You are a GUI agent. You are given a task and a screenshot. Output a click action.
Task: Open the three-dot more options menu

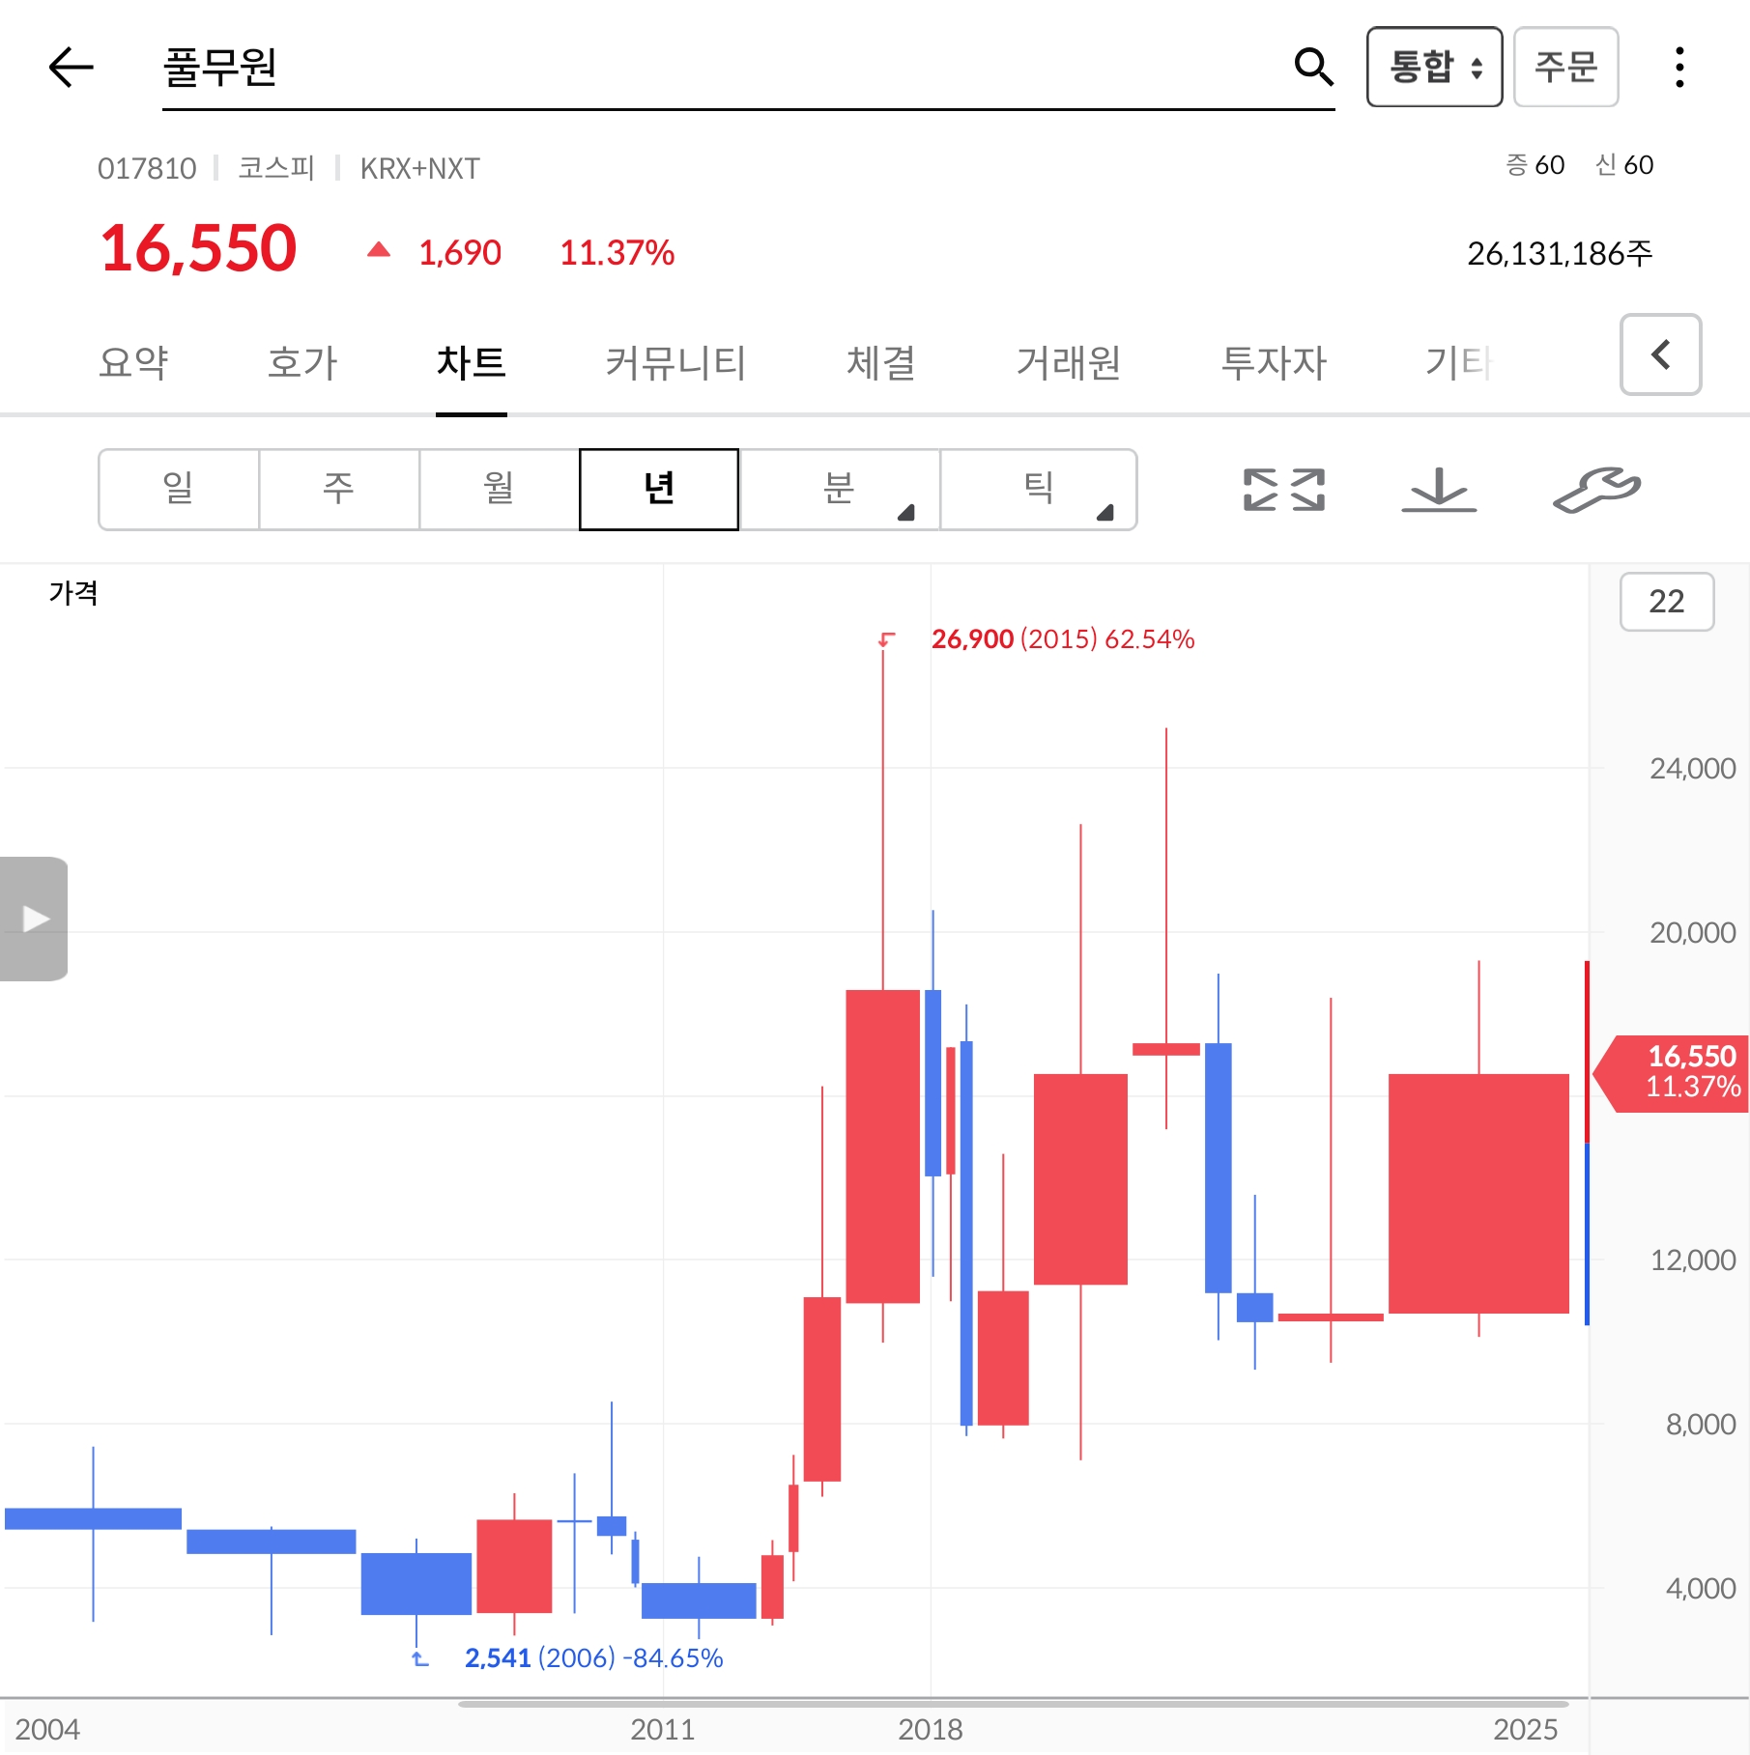click(x=1679, y=67)
